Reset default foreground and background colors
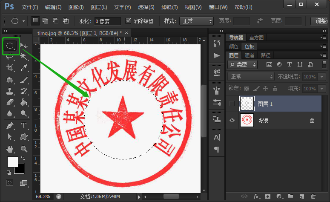Image resolution: width=330 pixels, height=202 pixels. (x=9, y=173)
